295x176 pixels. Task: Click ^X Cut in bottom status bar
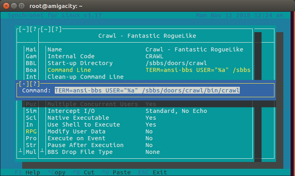(84, 172)
